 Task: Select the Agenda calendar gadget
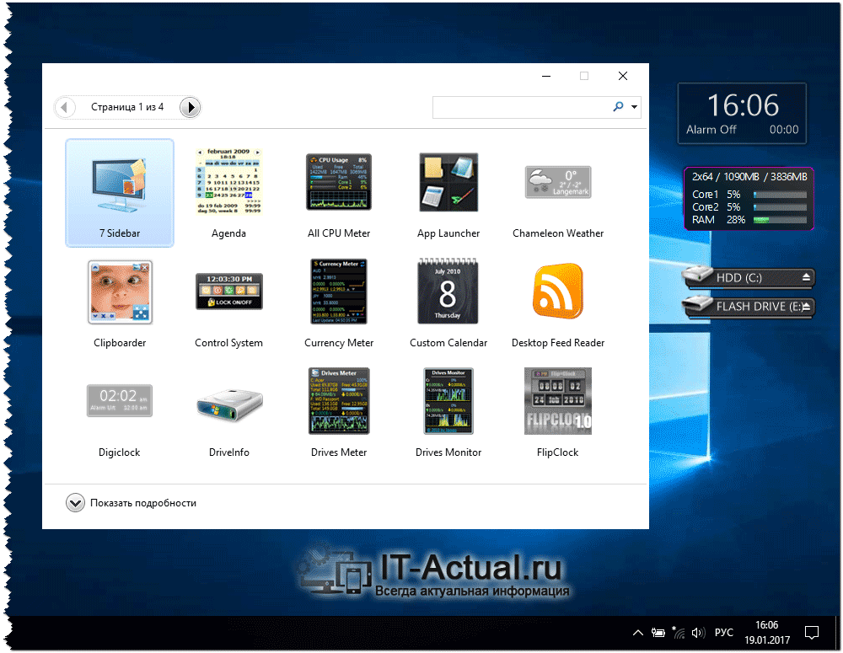(228, 182)
